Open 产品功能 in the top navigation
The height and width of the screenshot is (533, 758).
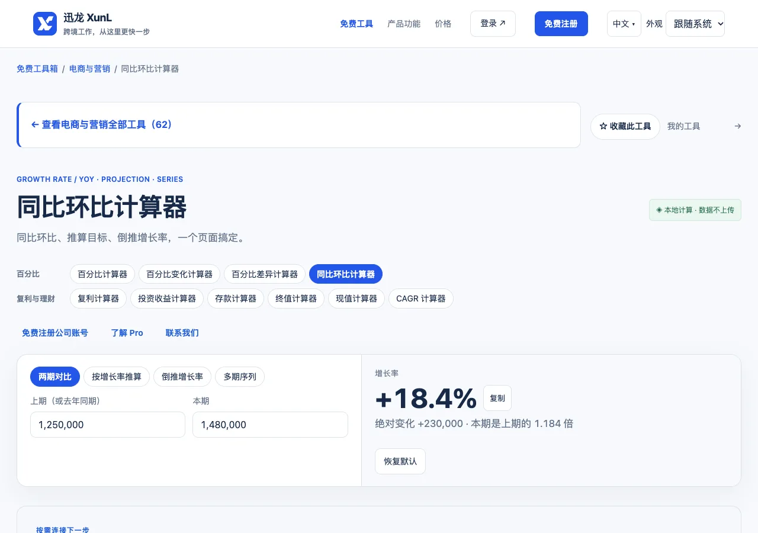click(x=404, y=24)
